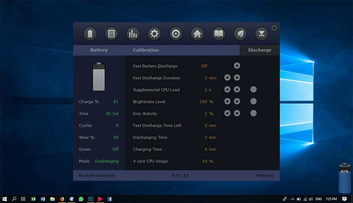
Task: Decrease Brightness Level
Action: [227, 101]
